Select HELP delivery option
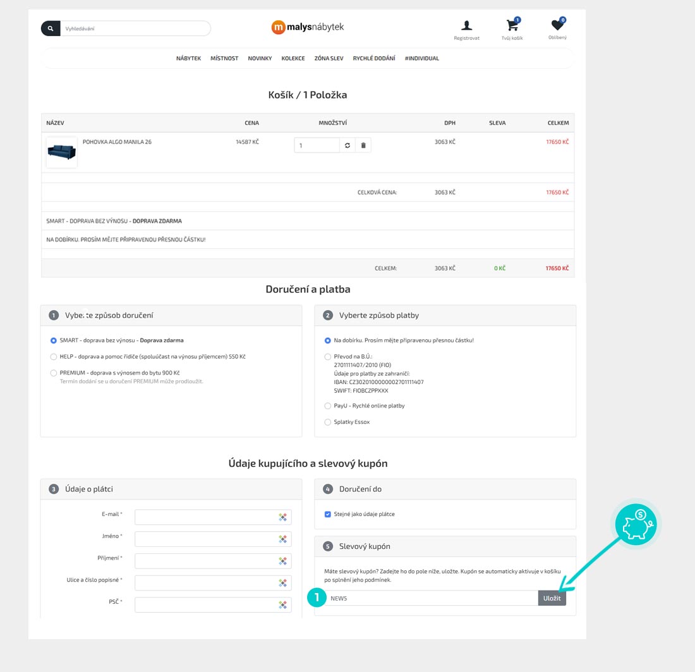The width and height of the screenshot is (695, 672). [x=54, y=357]
